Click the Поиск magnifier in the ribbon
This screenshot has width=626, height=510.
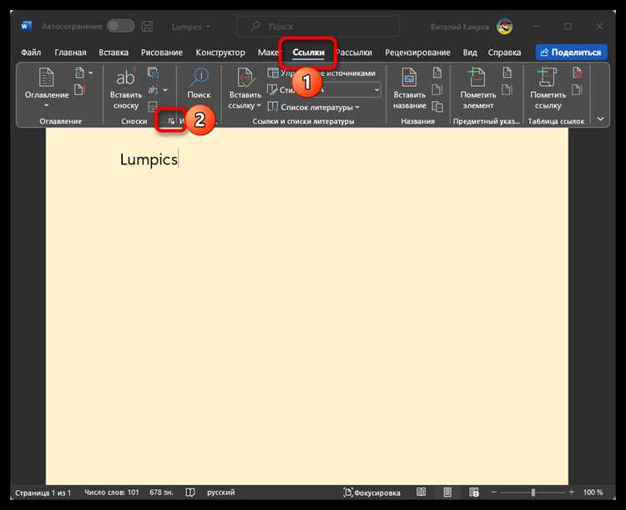pos(199,77)
